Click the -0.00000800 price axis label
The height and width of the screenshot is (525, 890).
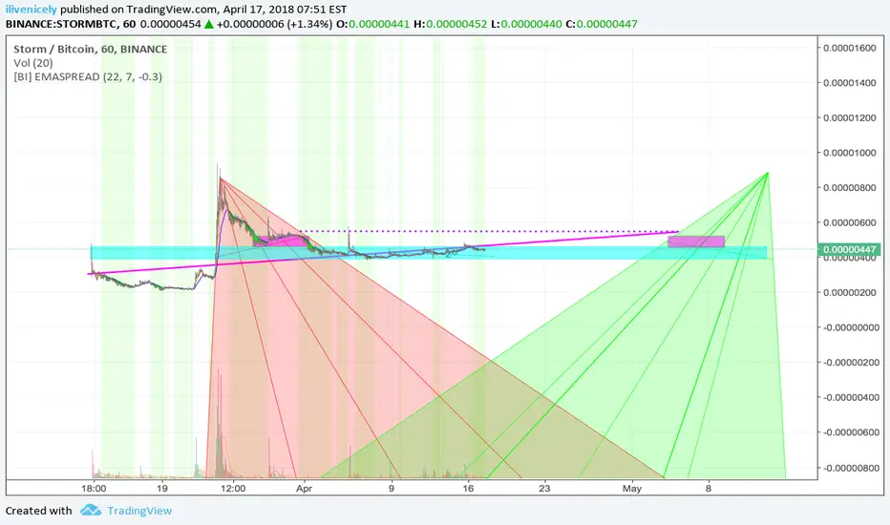tap(850, 468)
